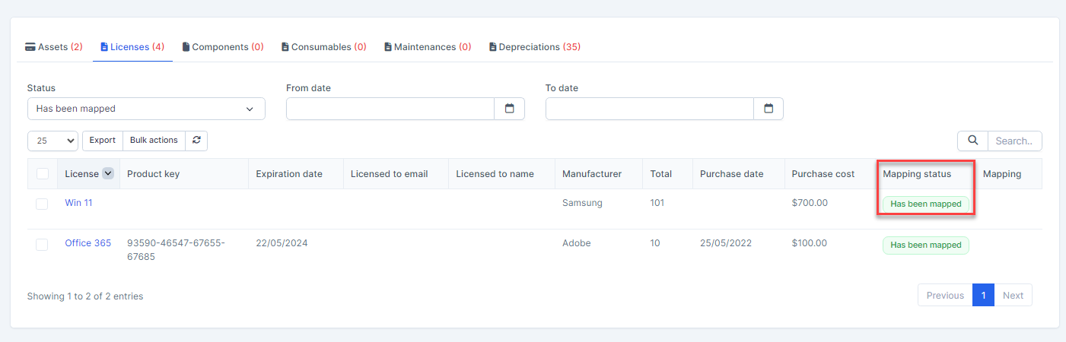Click the License column sort arrow
1066x342 pixels.
[108, 174]
